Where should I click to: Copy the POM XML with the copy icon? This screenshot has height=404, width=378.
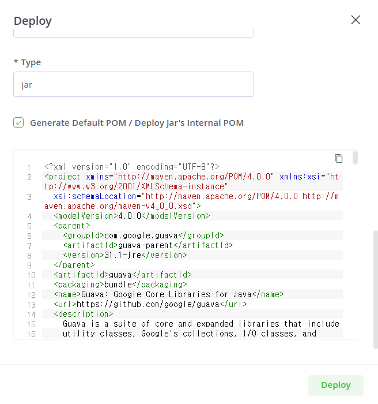click(x=338, y=158)
